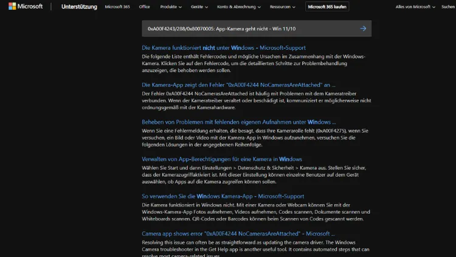Open the Unterstützung home link
The image size is (456, 257).
[79, 7]
